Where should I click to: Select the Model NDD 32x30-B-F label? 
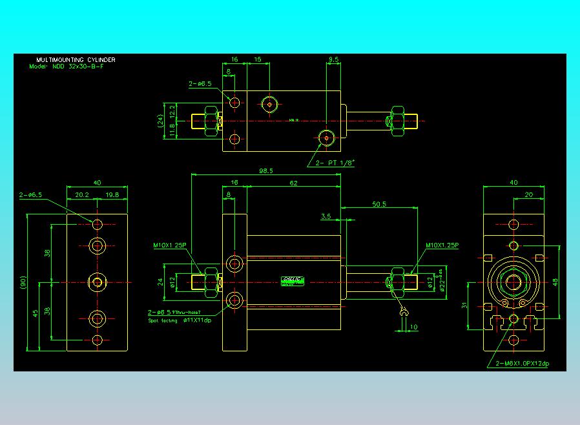point(67,67)
